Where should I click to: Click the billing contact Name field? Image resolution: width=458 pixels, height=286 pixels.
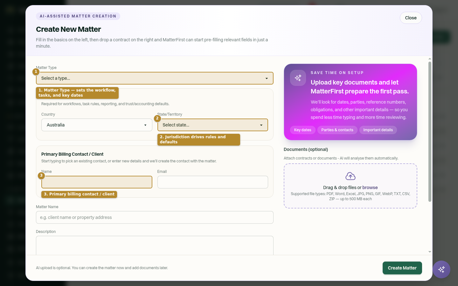click(97, 182)
